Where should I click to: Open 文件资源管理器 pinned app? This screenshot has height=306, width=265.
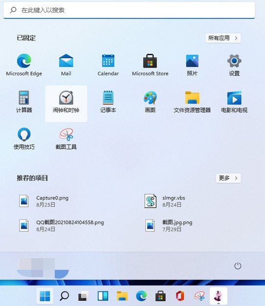coord(192,102)
